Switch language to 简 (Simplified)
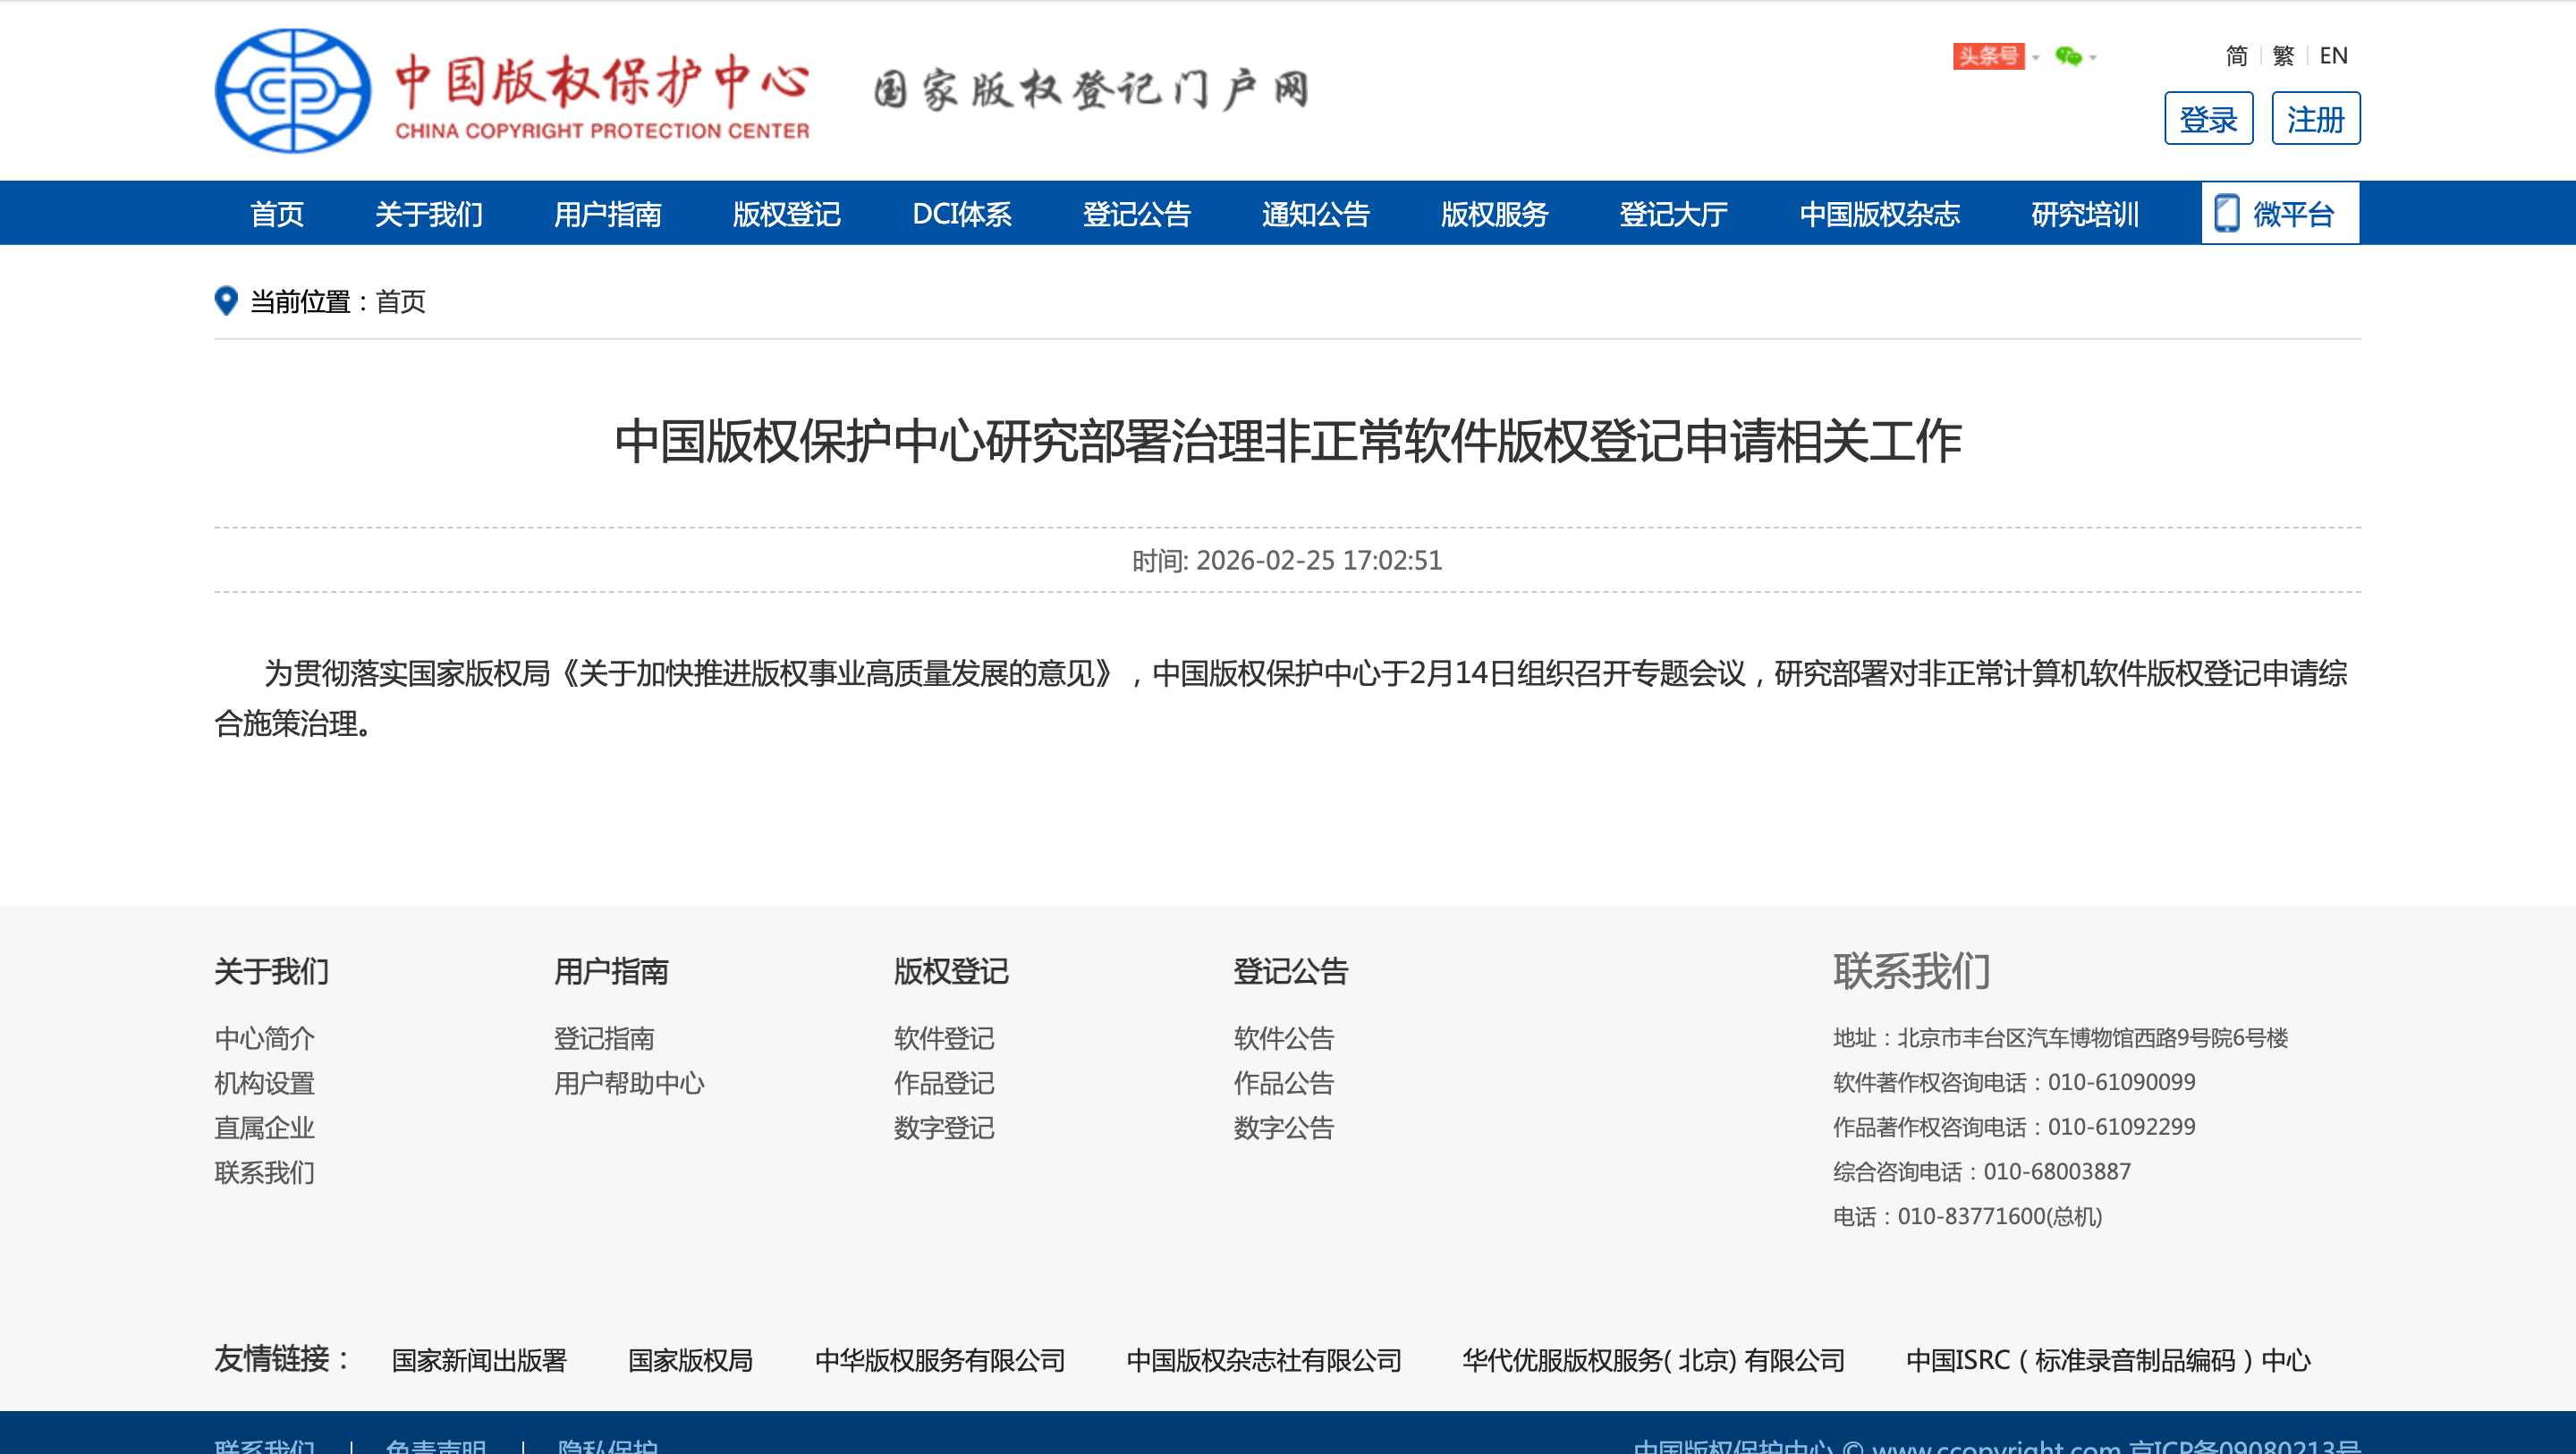 click(2236, 56)
